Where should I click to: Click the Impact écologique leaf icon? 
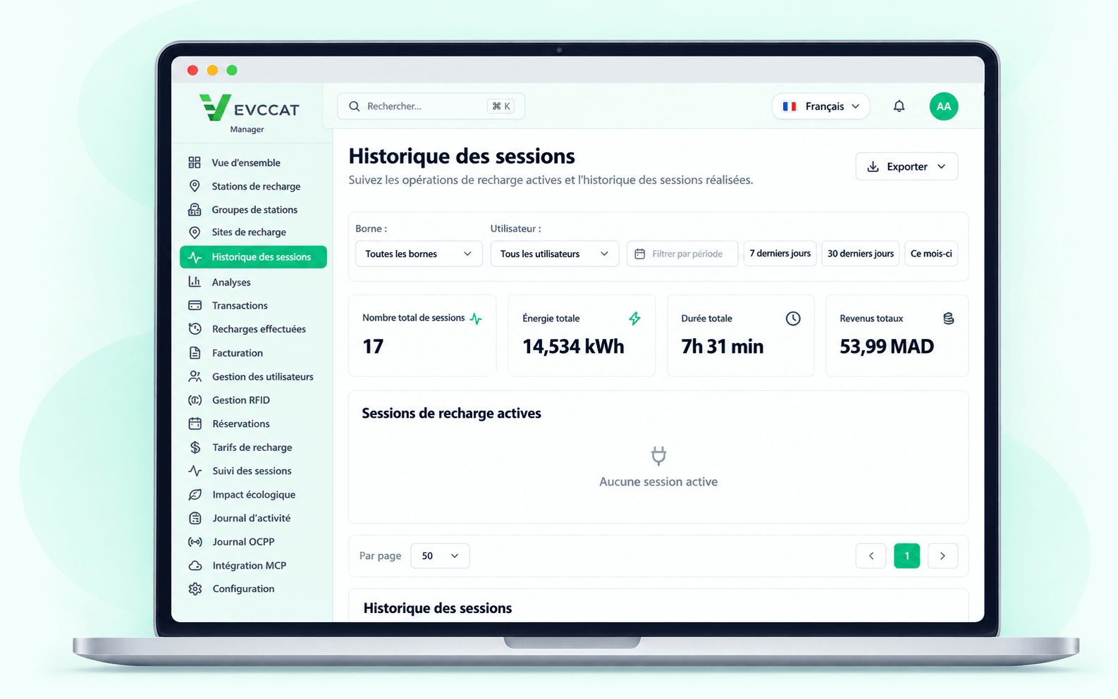click(x=195, y=495)
